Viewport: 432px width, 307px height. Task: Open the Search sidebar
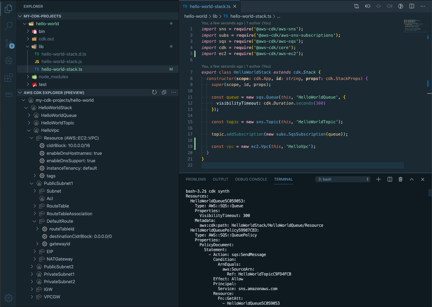click(9, 26)
